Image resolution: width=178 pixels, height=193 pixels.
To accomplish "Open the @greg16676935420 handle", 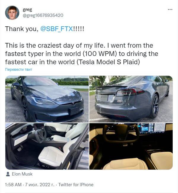I will click(x=43, y=15).
